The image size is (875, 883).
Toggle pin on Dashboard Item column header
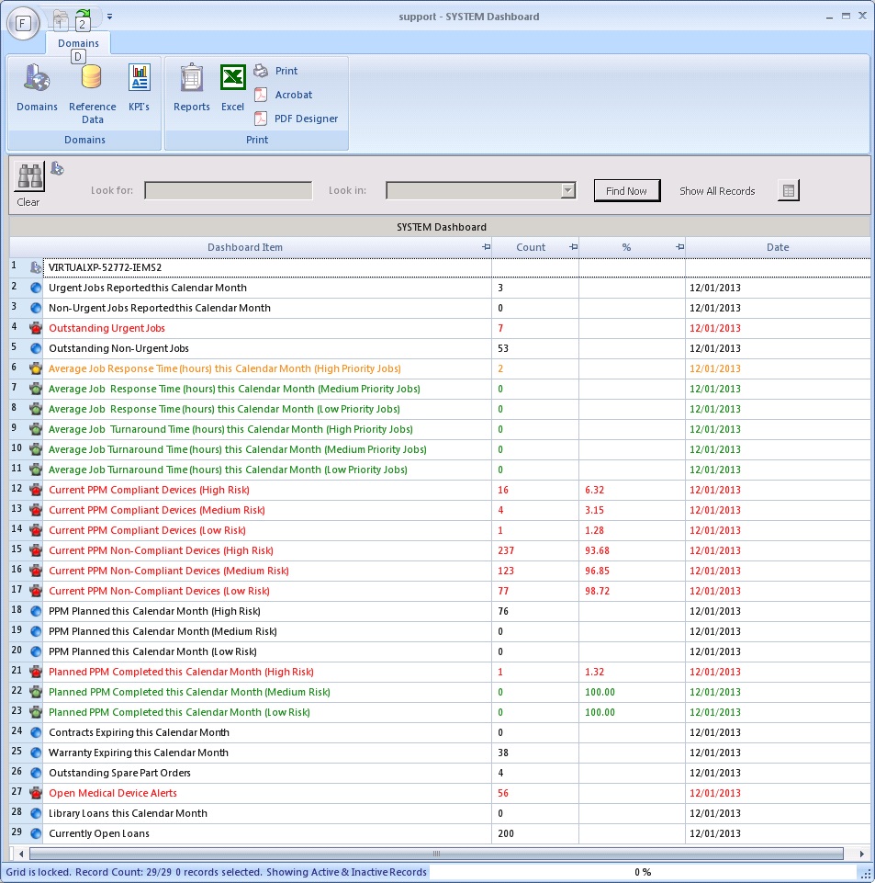(486, 247)
